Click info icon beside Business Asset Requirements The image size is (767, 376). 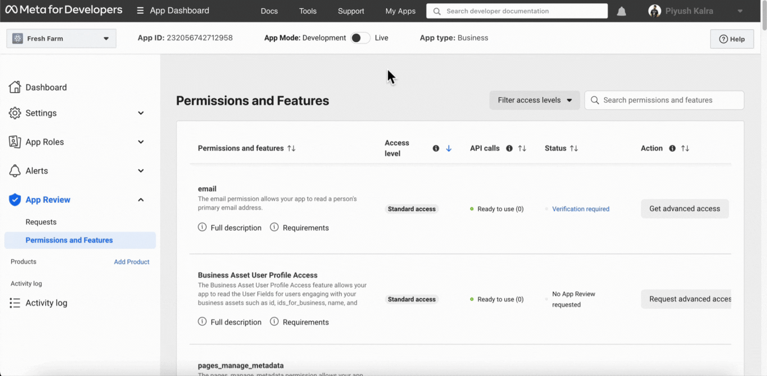click(274, 321)
